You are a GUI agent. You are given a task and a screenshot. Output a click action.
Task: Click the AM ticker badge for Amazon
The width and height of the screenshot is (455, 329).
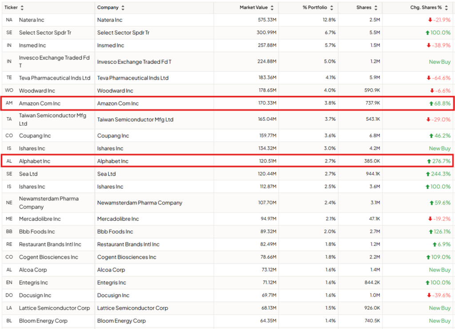tap(9, 103)
